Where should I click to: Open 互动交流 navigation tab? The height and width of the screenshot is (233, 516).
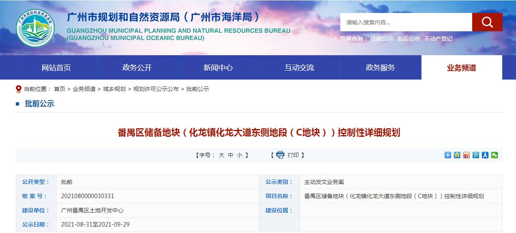[x=299, y=67]
